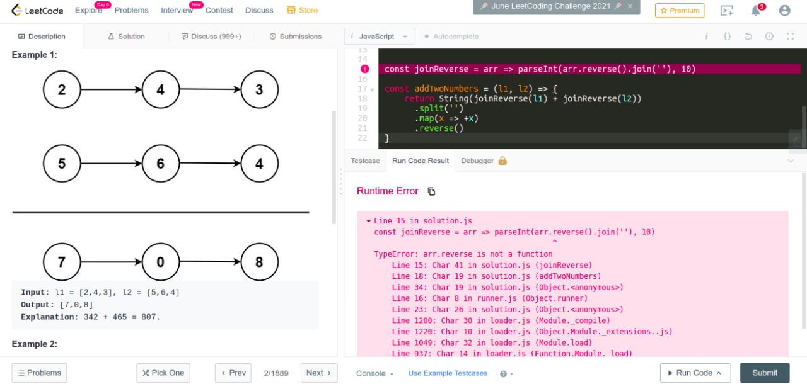The height and width of the screenshot is (389, 807).
Task: Click the Use Example Testcases link
Action: tap(448, 373)
